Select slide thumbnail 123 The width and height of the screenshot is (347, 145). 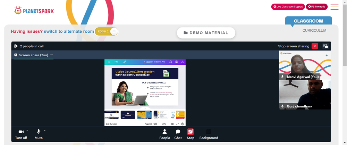(x=177, y=115)
